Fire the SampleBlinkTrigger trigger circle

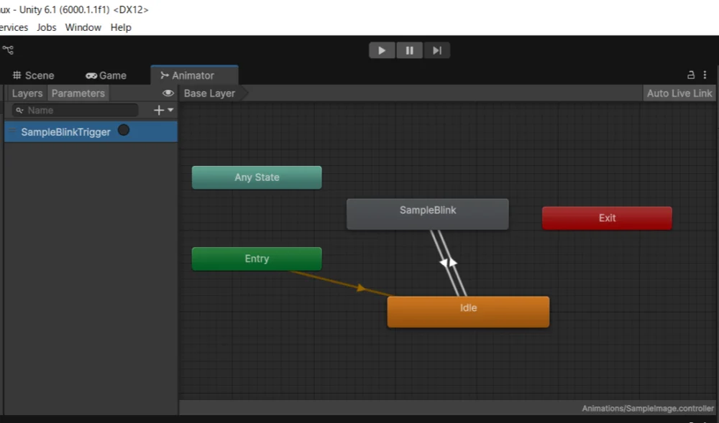[x=124, y=131]
